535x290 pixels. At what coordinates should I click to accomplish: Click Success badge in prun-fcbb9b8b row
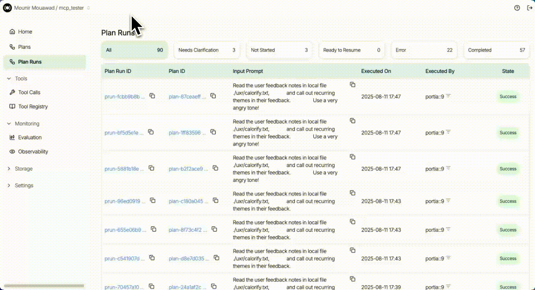point(508,97)
